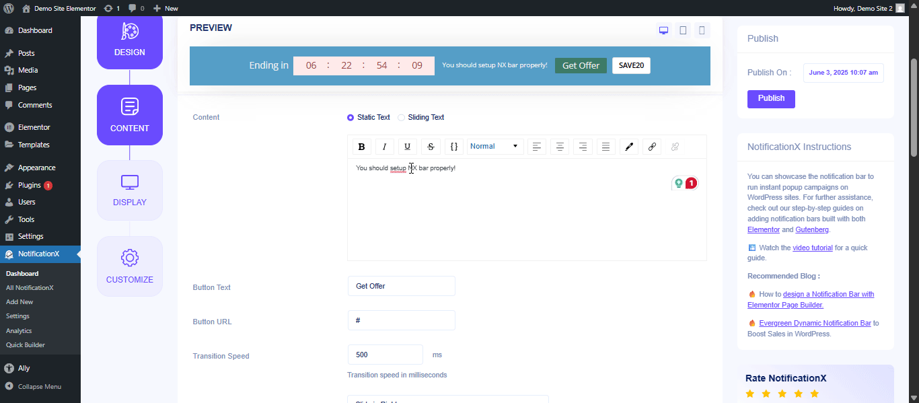
Task: Open the text color picker tool
Action: coord(629,147)
